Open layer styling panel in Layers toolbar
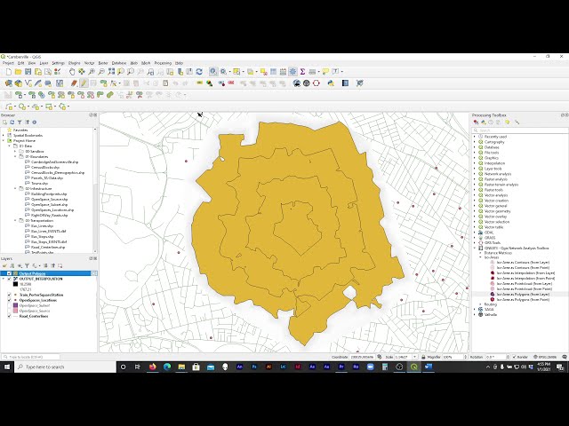Viewport: 569px width, 426px height. point(4,266)
